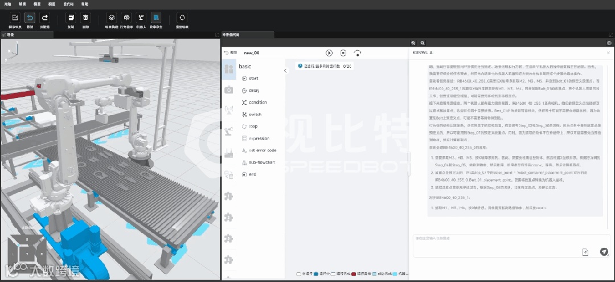Image resolution: width=615 pixels, height=282 pixels.
Task: Open the robot (机器人) toolbar icon
Action: coord(141,18)
